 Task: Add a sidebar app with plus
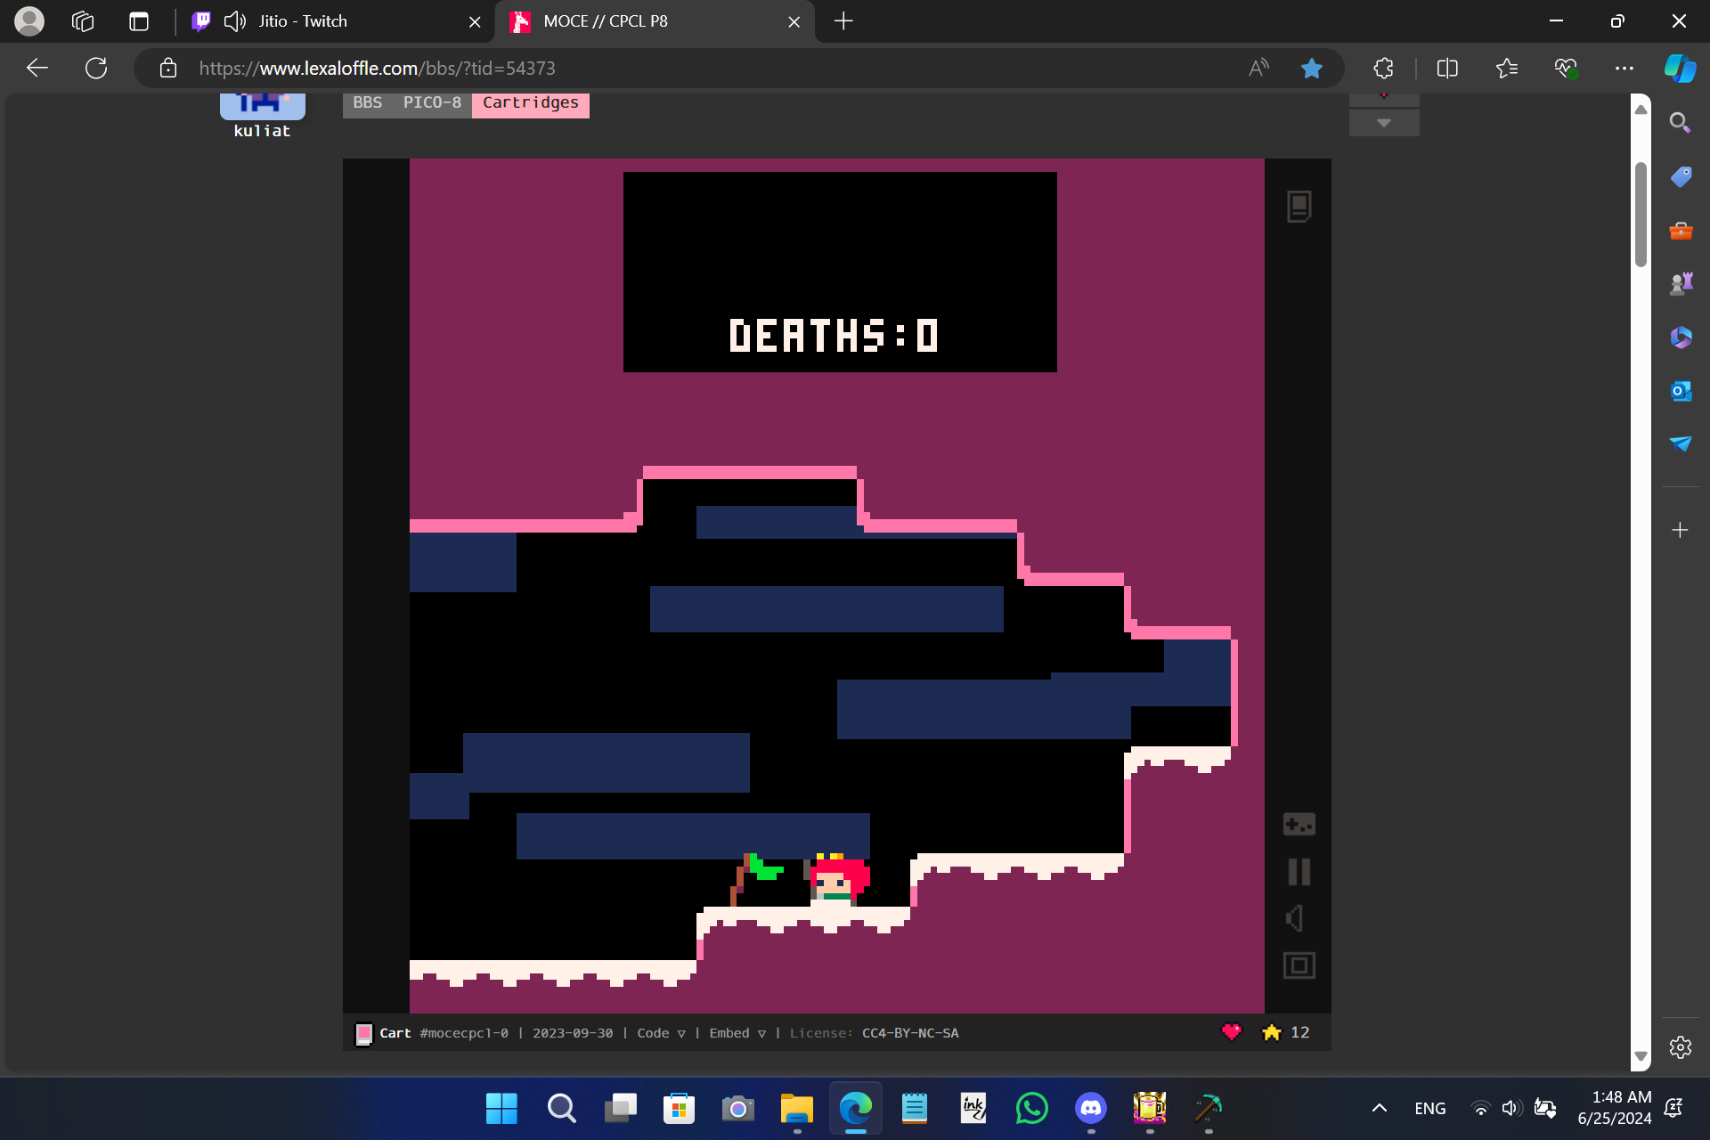coord(1680,530)
